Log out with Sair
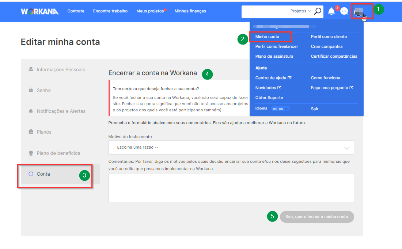Screen dimensions: 402x249 [315, 109]
